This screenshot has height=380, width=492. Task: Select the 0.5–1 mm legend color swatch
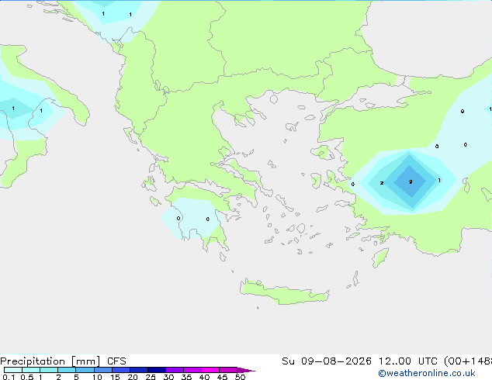pyautogui.click(x=31, y=370)
